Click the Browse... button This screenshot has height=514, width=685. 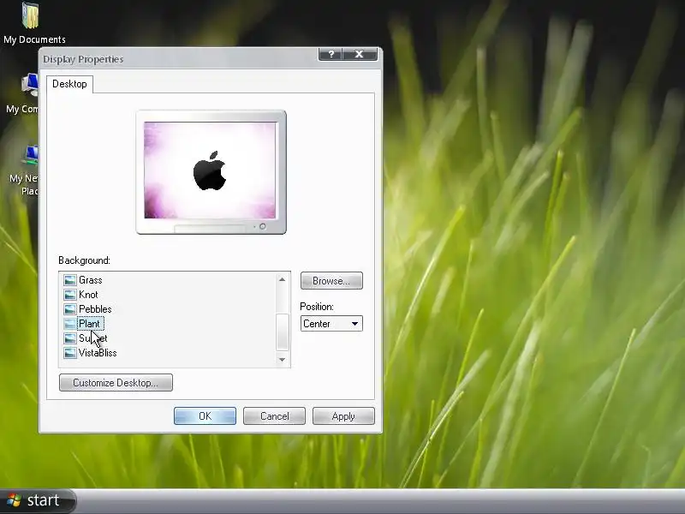coord(331,281)
